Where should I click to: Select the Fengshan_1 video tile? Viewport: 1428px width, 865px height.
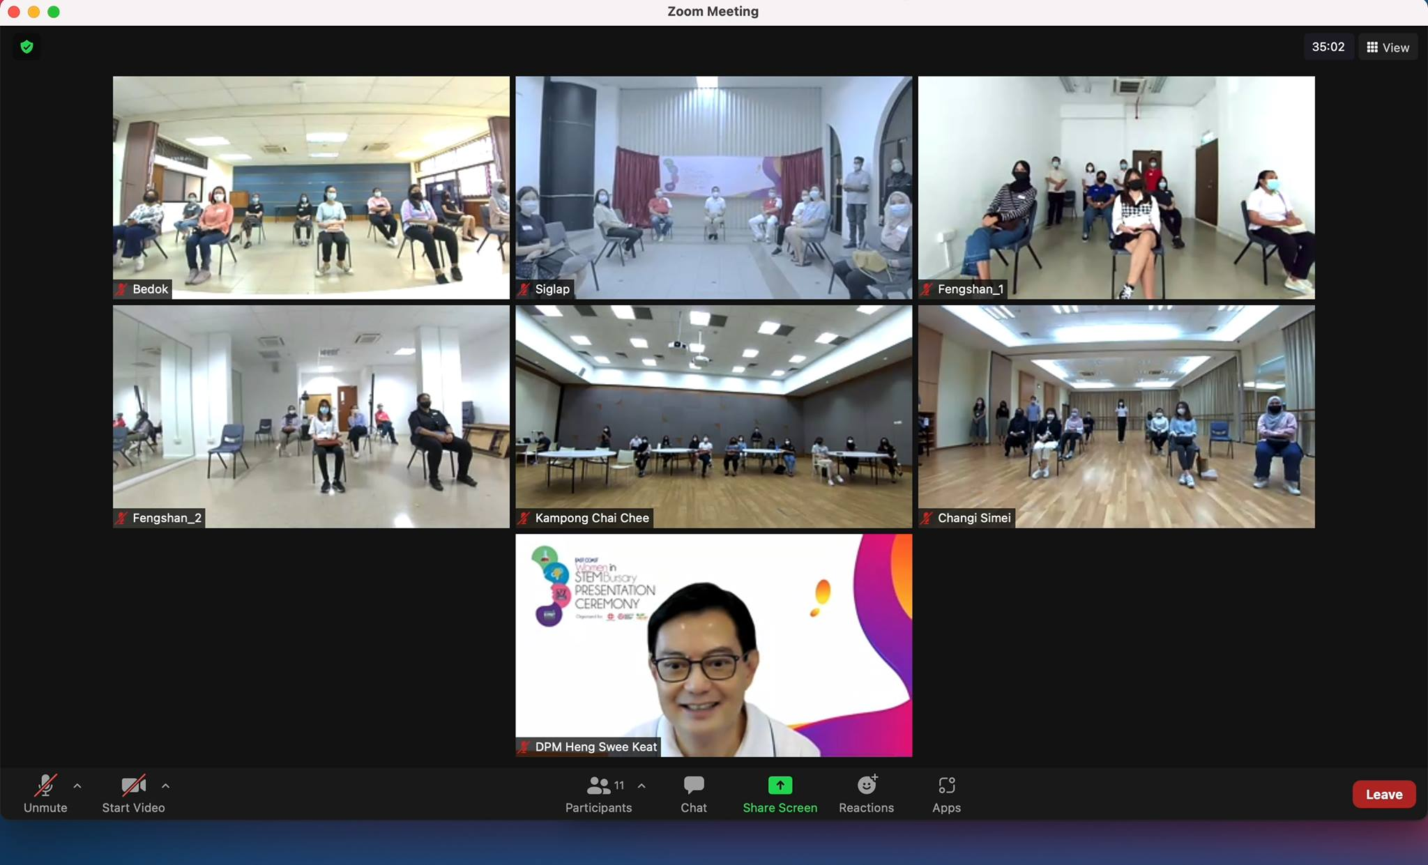tap(1116, 187)
